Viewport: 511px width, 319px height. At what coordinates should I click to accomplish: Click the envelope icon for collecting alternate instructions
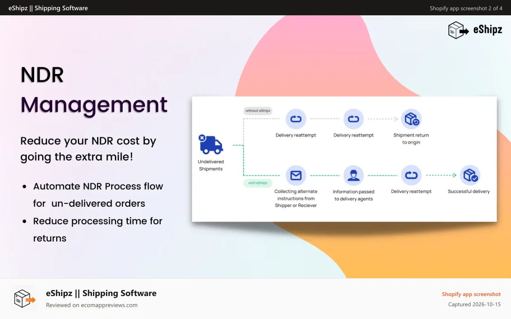pos(296,176)
